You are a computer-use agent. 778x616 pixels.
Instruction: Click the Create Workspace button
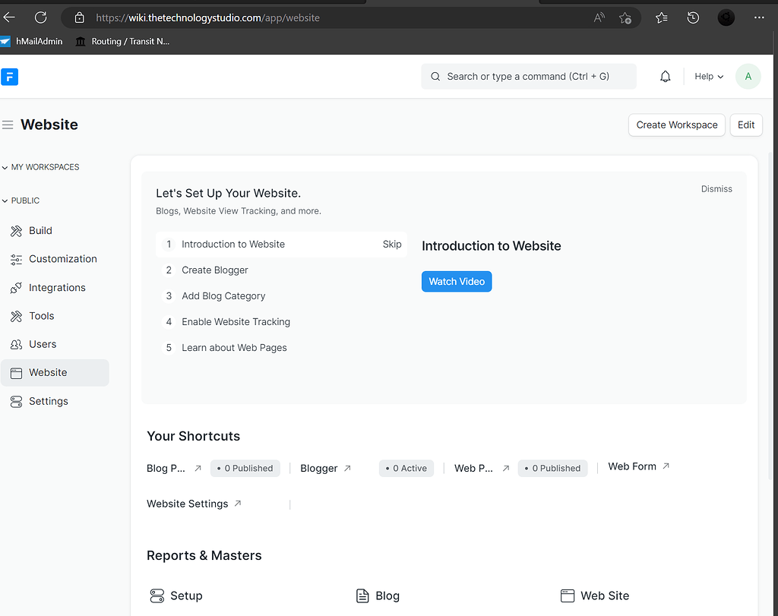(676, 125)
